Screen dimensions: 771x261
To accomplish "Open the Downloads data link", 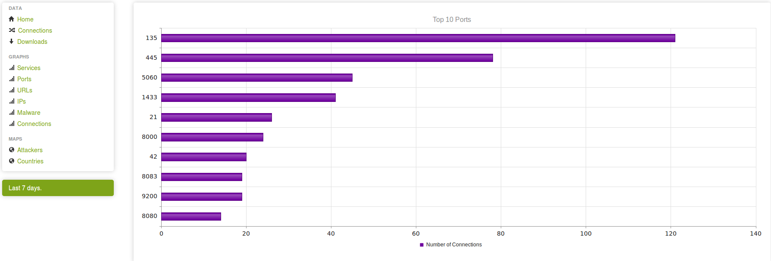I will pyautogui.click(x=32, y=42).
